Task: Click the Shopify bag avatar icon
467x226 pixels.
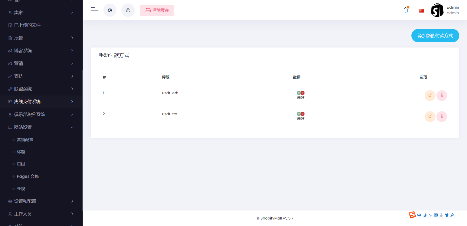Action: coord(437,10)
